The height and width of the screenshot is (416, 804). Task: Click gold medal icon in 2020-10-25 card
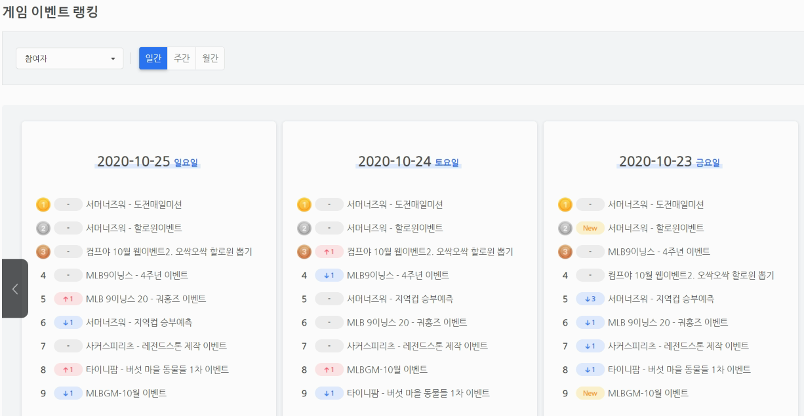(x=43, y=204)
